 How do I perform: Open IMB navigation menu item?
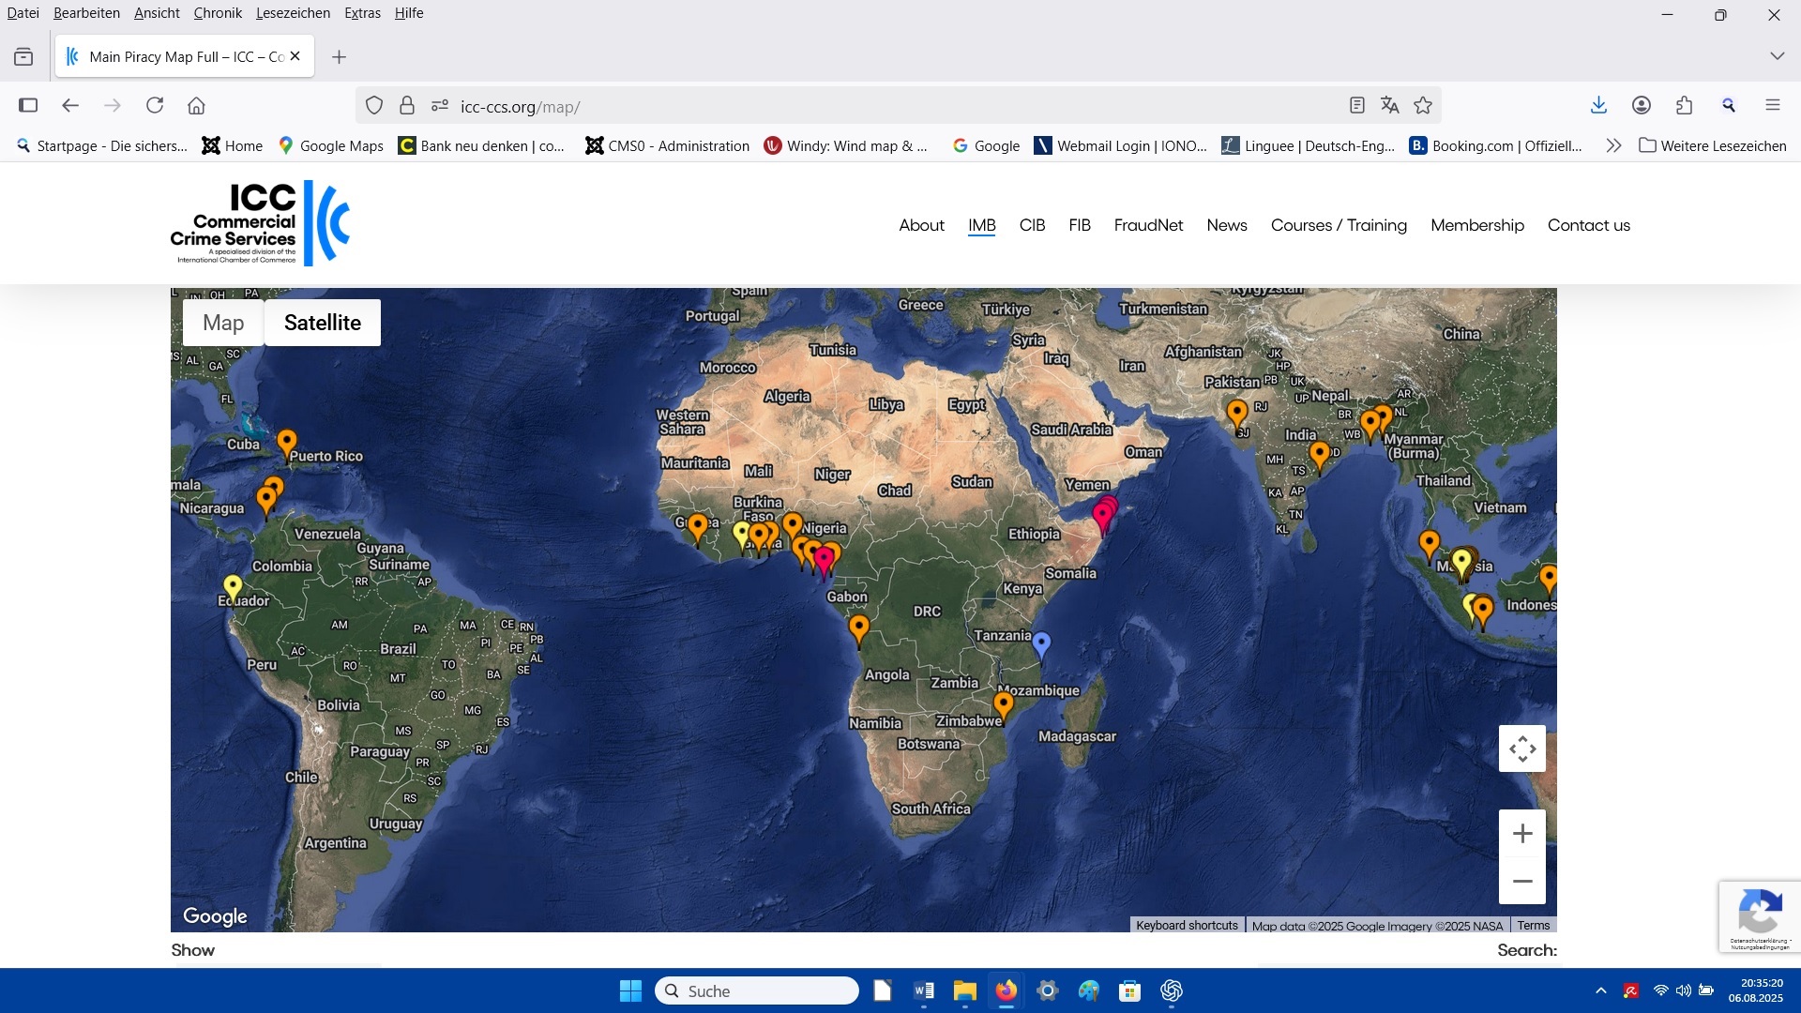(981, 225)
